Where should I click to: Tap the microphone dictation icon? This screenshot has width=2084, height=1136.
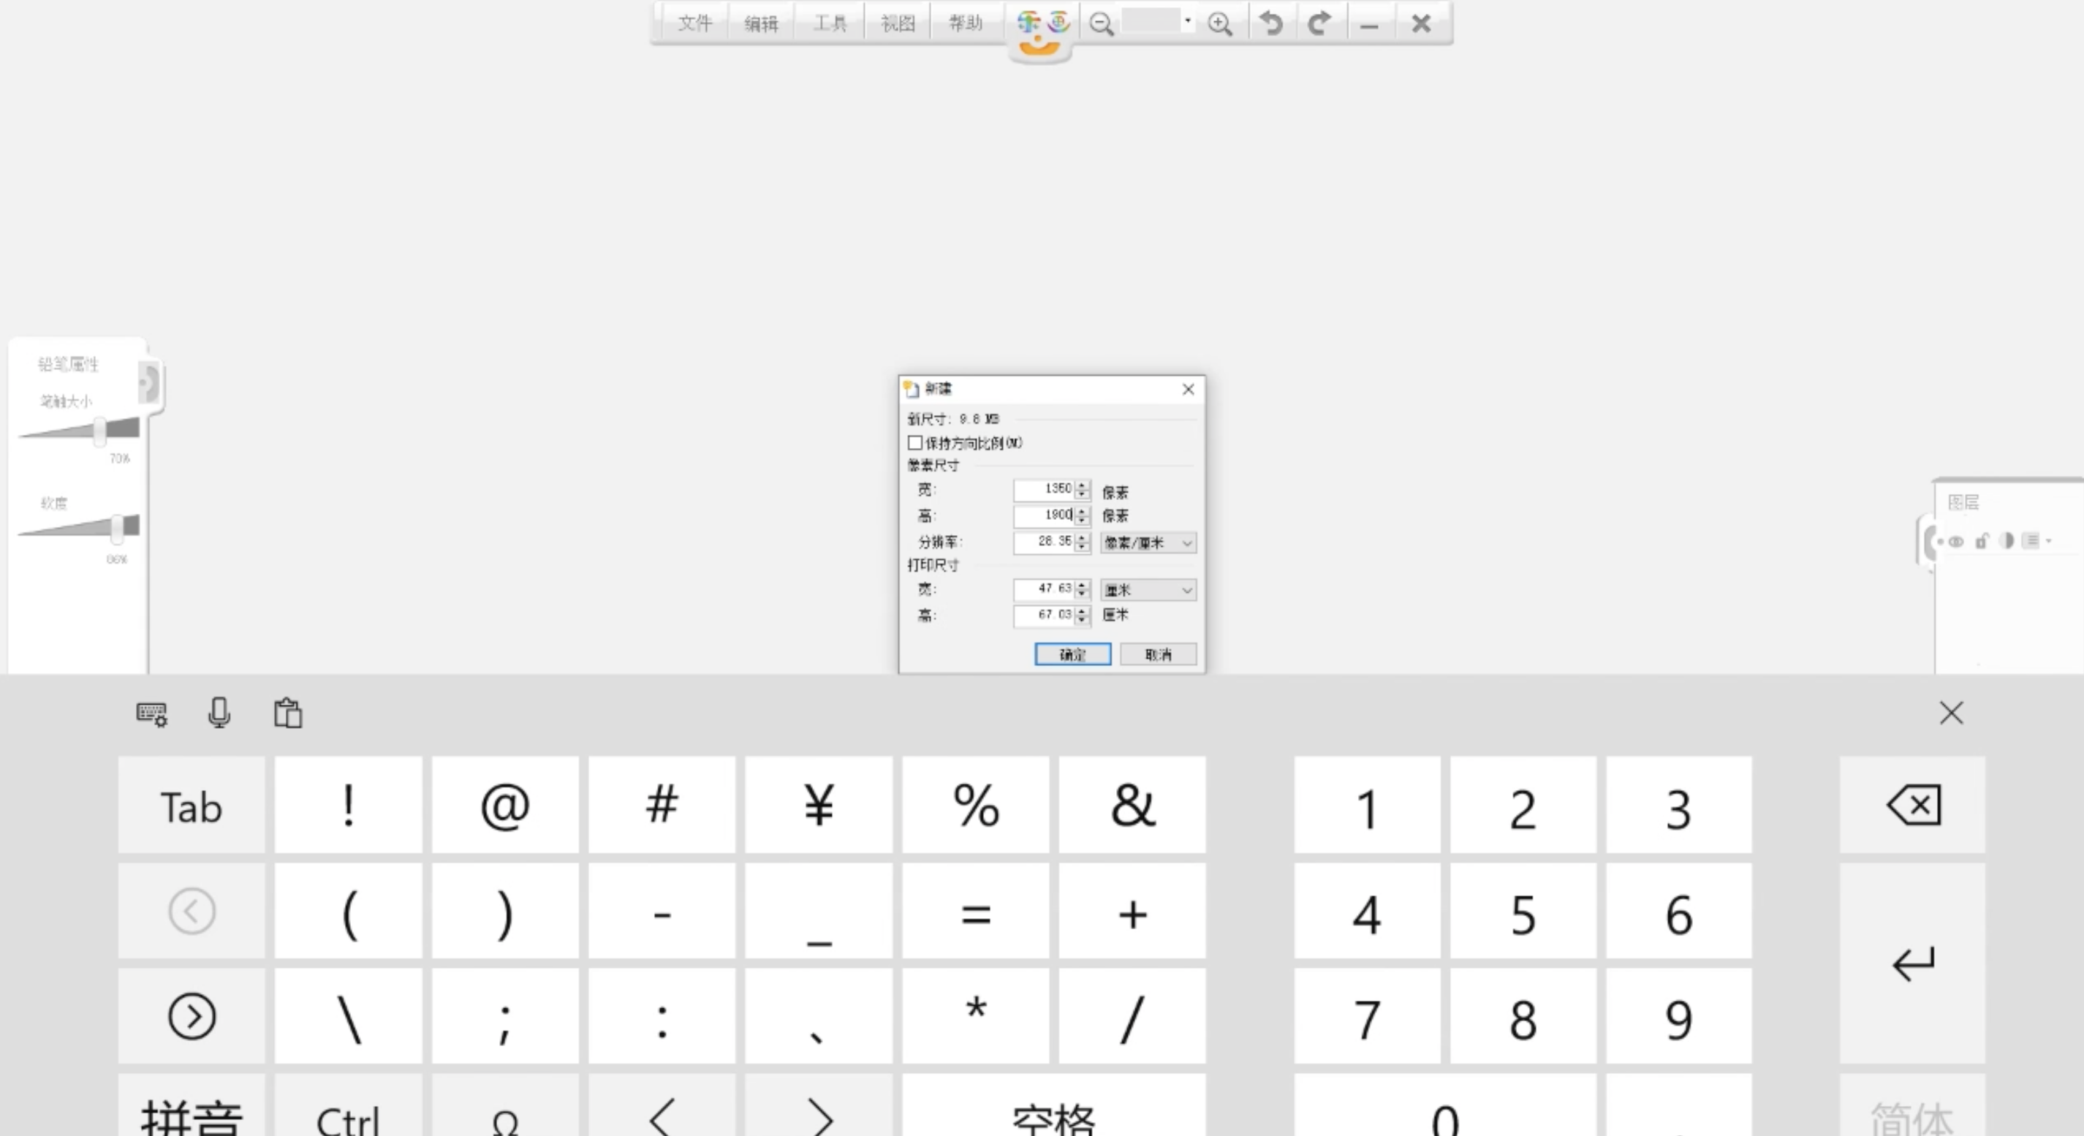[219, 713]
